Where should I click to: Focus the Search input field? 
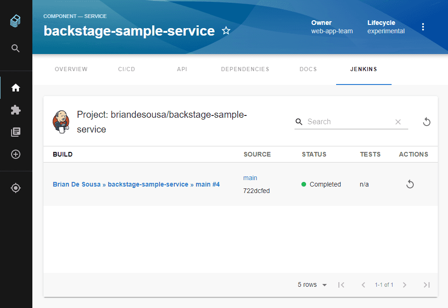(350, 122)
